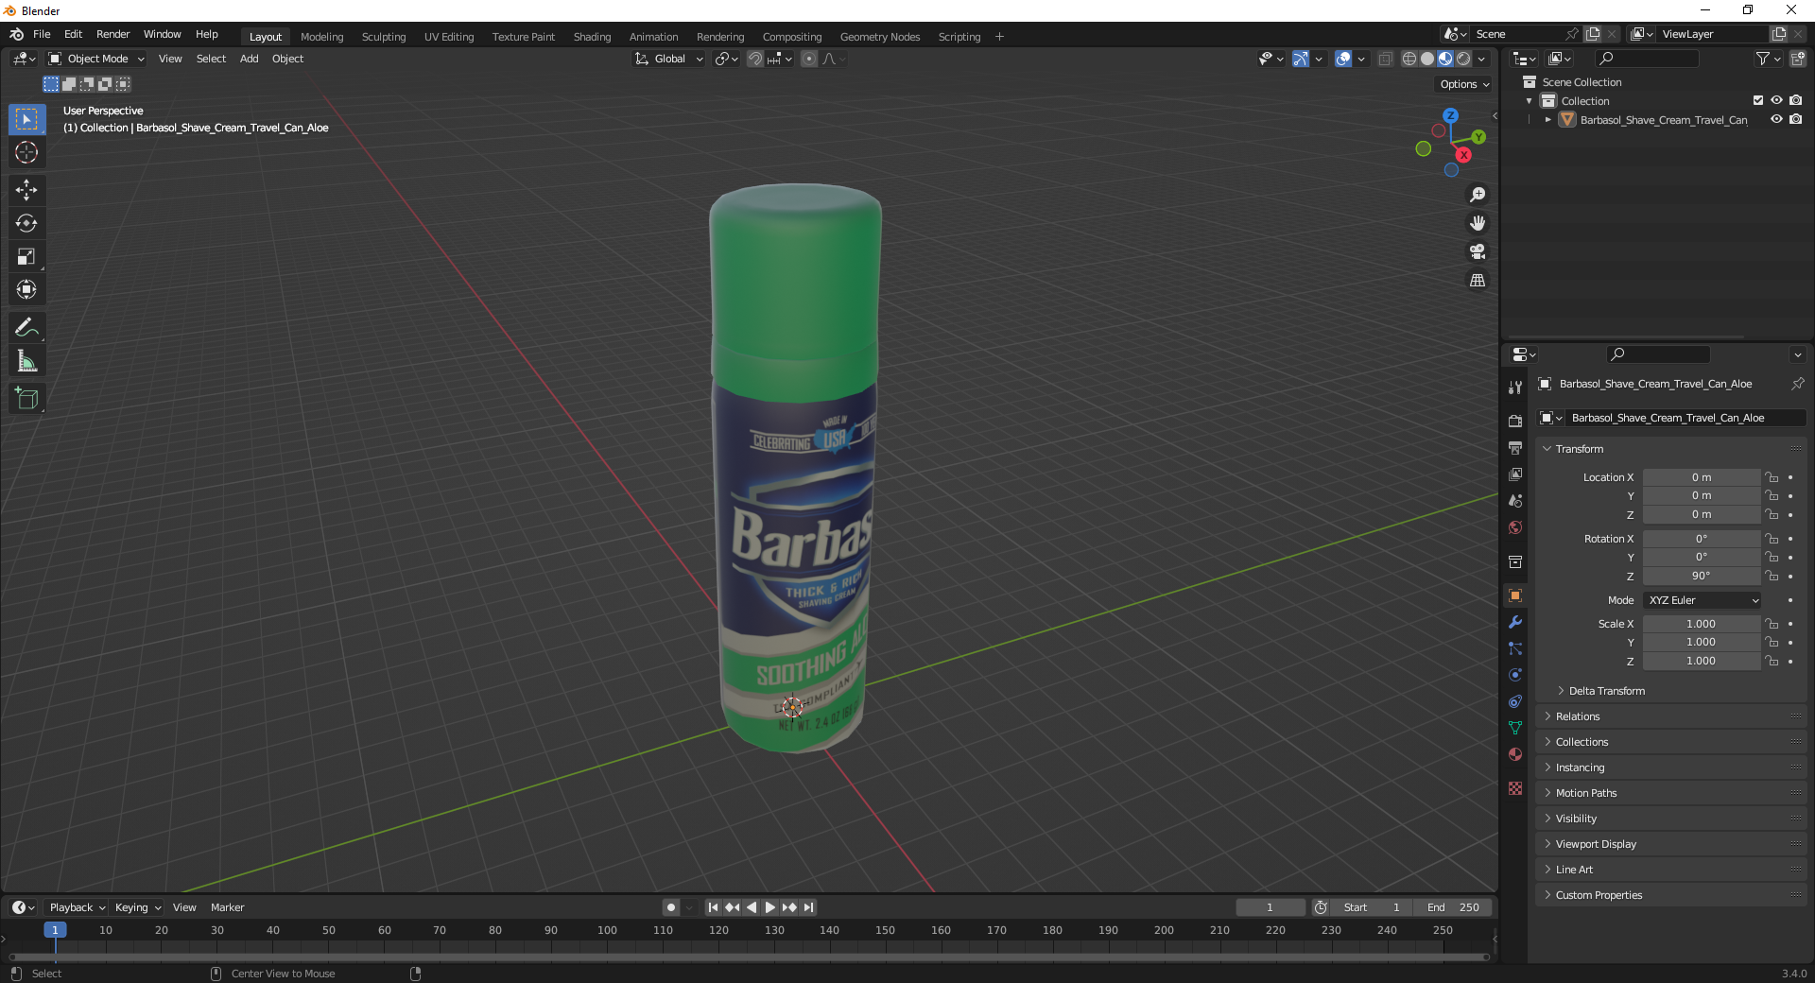The image size is (1815, 983).
Task: Open the Playback dropdown in timeline
Action: [77, 907]
